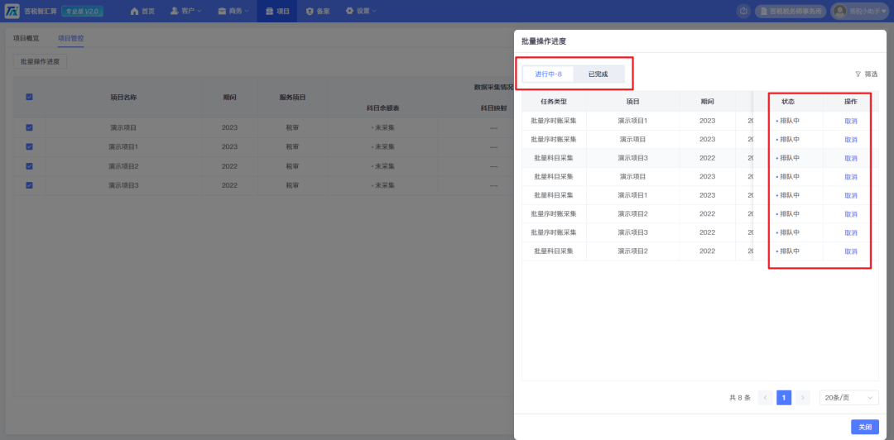Click the 状态 column header in dialog
Image resolution: width=894 pixels, height=440 pixels.
[x=788, y=102]
